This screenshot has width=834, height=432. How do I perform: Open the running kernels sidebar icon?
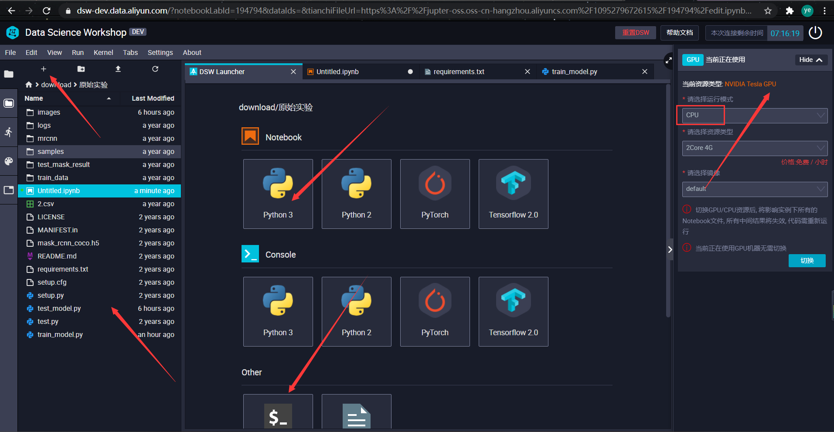point(9,132)
